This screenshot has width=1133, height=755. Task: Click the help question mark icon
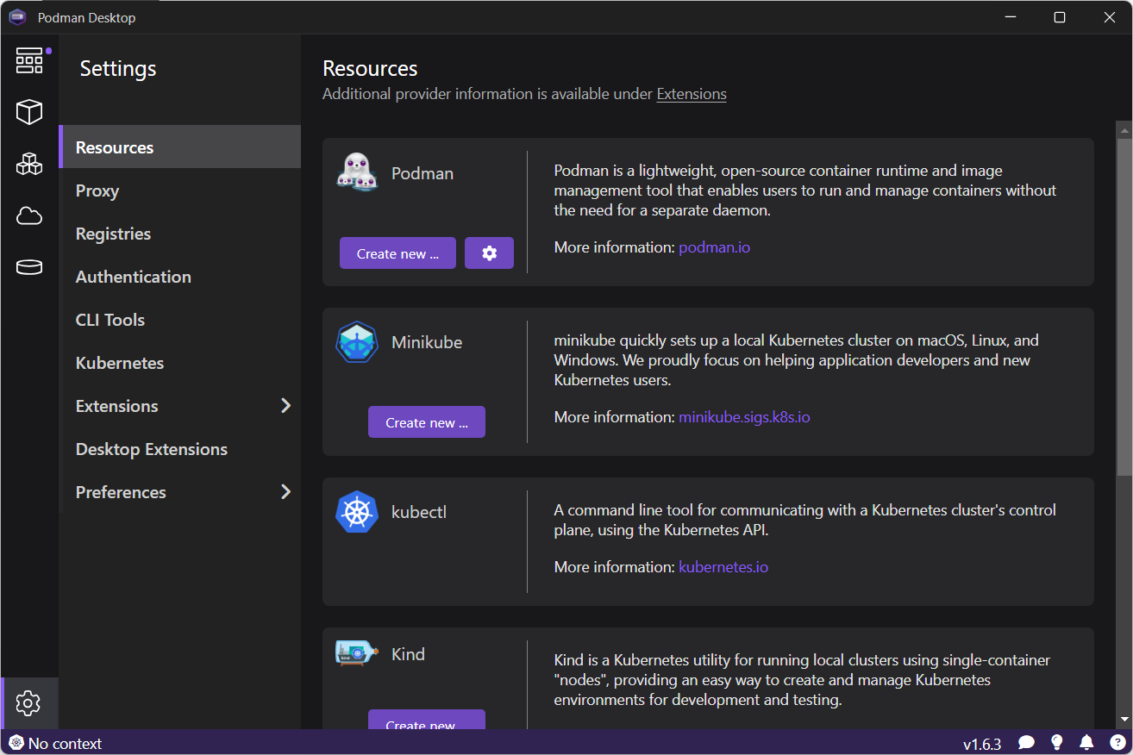coord(1117,743)
